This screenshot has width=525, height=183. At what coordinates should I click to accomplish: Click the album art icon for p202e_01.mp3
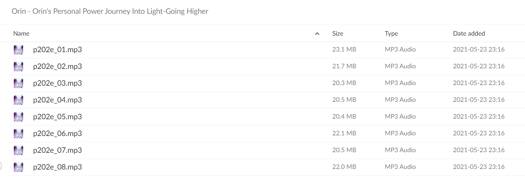[x=18, y=50]
